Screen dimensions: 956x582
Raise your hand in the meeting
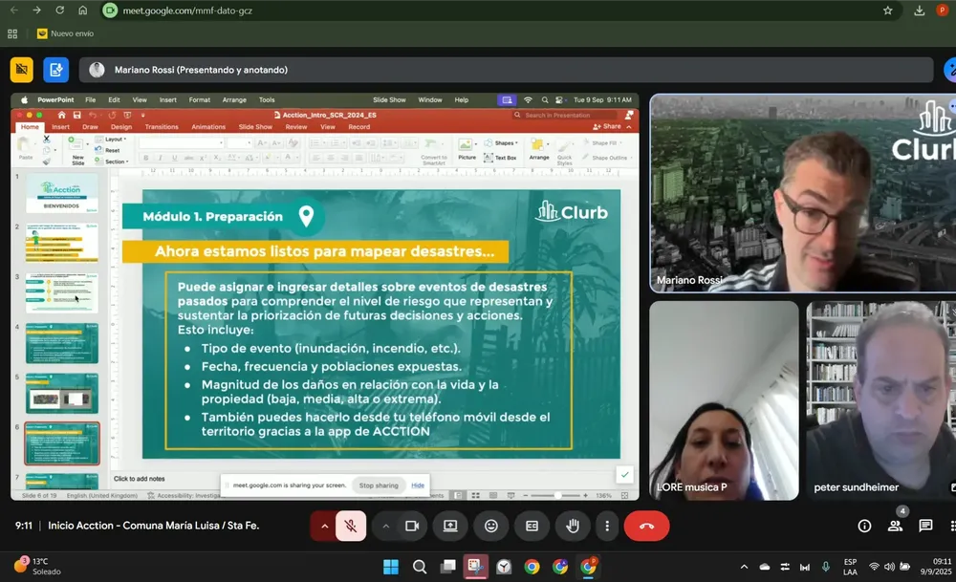573,526
